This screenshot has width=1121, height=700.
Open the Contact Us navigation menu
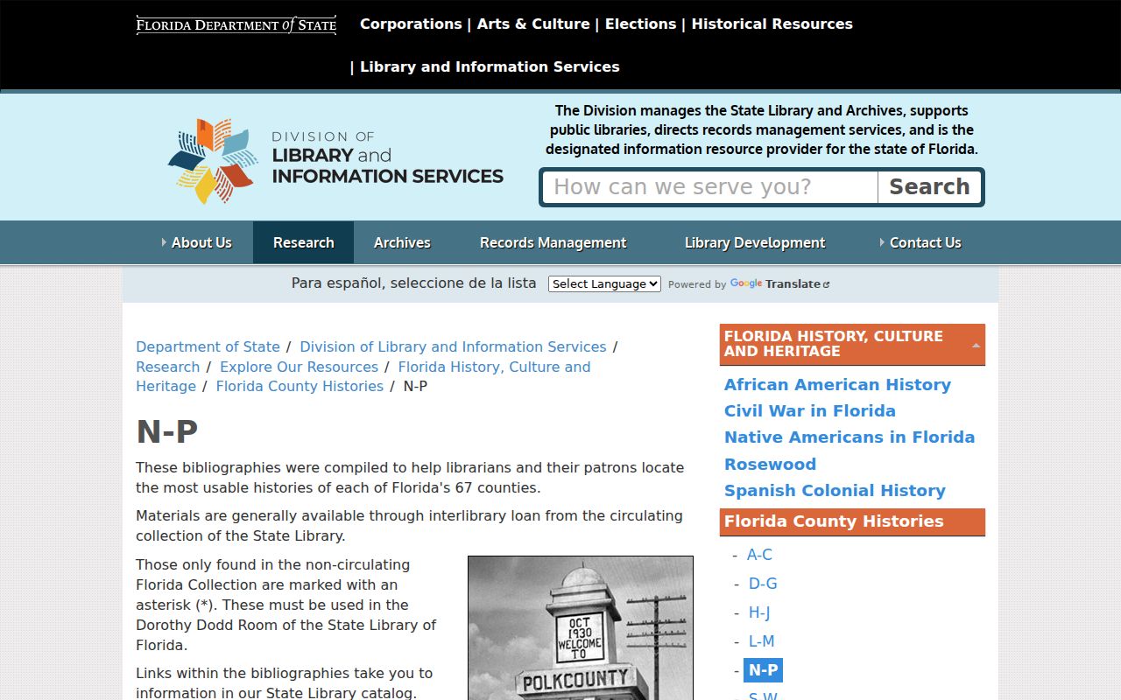click(920, 242)
